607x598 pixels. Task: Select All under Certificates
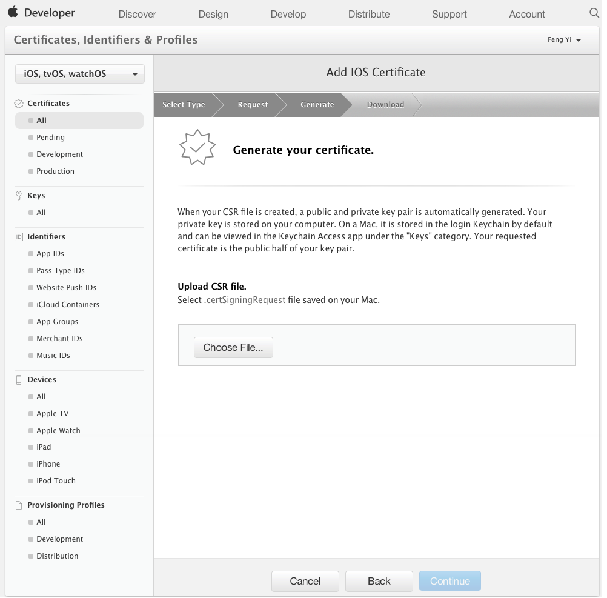tap(79, 121)
